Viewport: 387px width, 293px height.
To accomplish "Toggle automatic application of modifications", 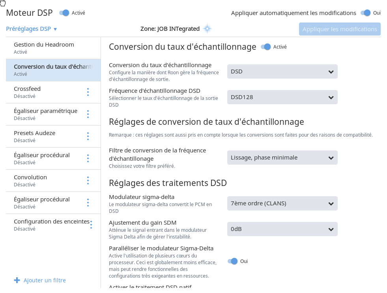I will 366,13.
